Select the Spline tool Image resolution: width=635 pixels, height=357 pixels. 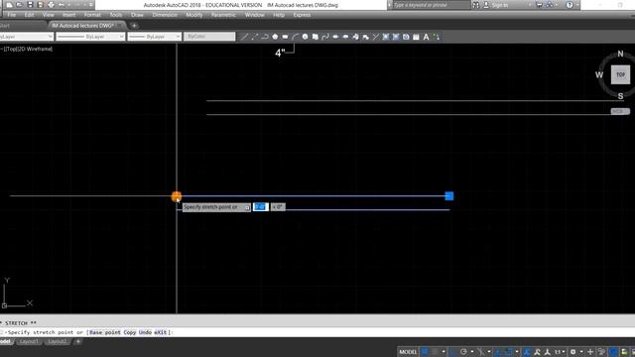(x=325, y=37)
